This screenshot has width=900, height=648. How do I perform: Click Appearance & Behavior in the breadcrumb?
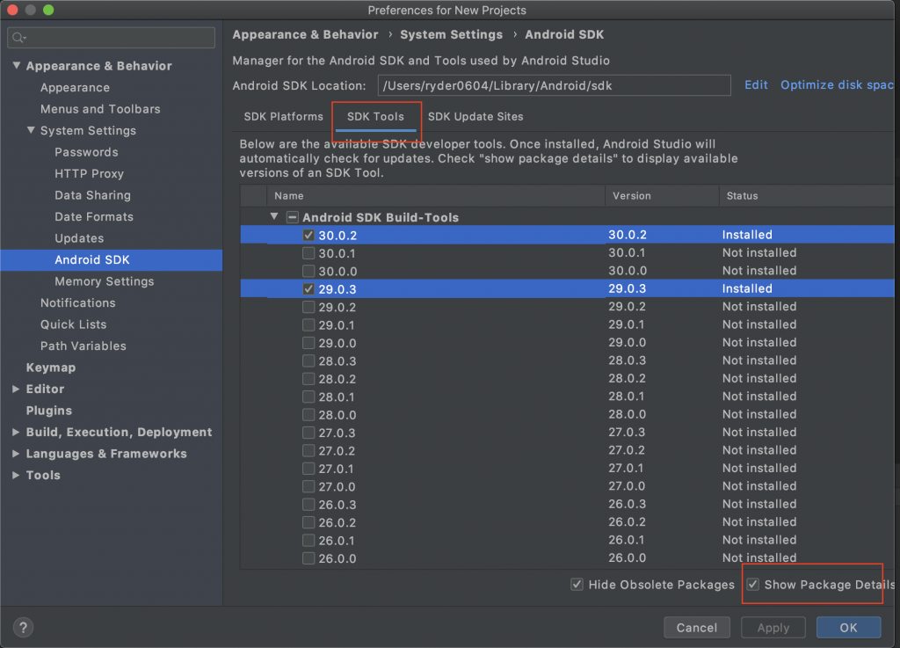point(305,35)
